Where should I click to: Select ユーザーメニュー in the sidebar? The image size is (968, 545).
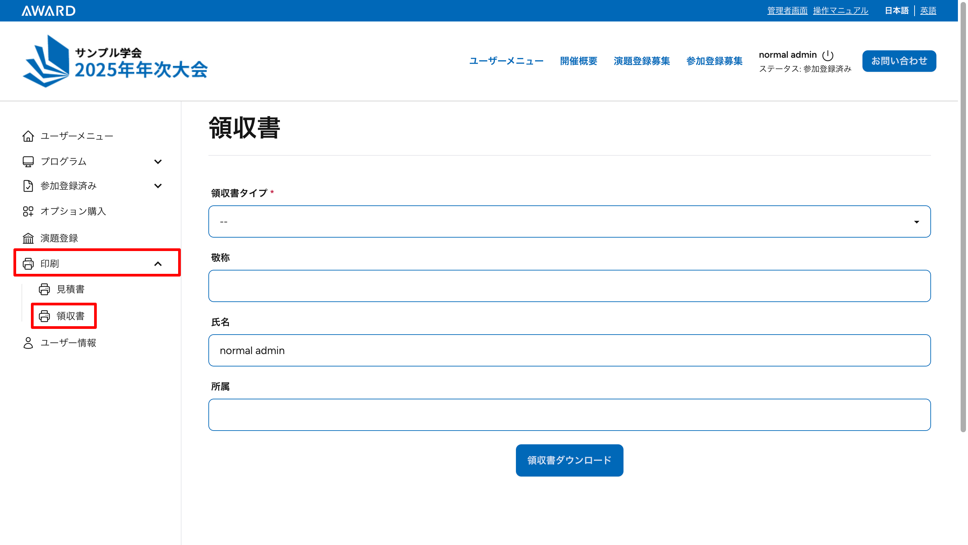[77, 136]
